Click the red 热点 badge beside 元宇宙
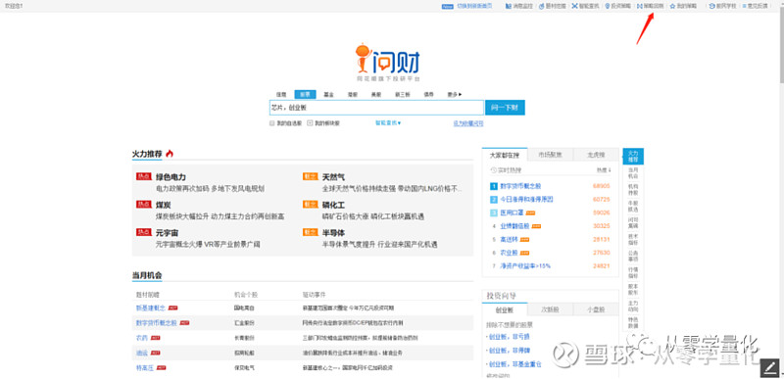This screenshot has height=379, width=784. point(143,232)
